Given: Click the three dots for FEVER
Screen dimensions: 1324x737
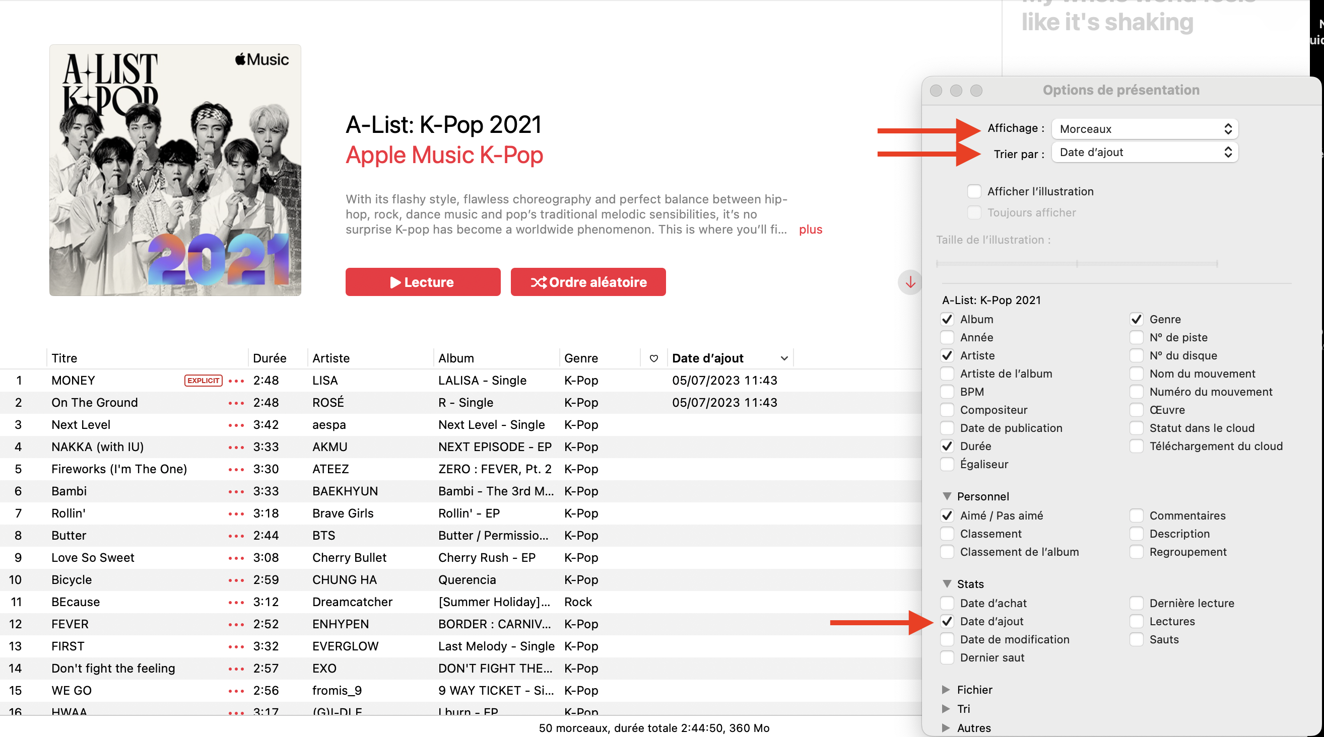Looking at the screenshot, I should click(236, 624).
